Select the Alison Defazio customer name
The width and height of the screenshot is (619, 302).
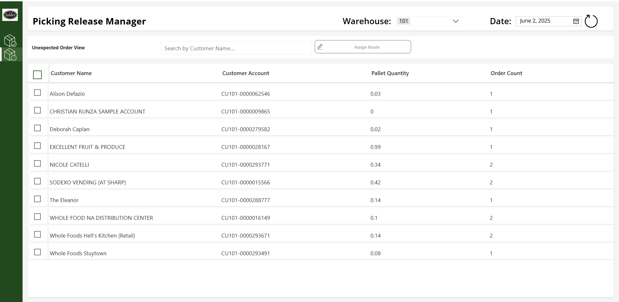(67, 94)
